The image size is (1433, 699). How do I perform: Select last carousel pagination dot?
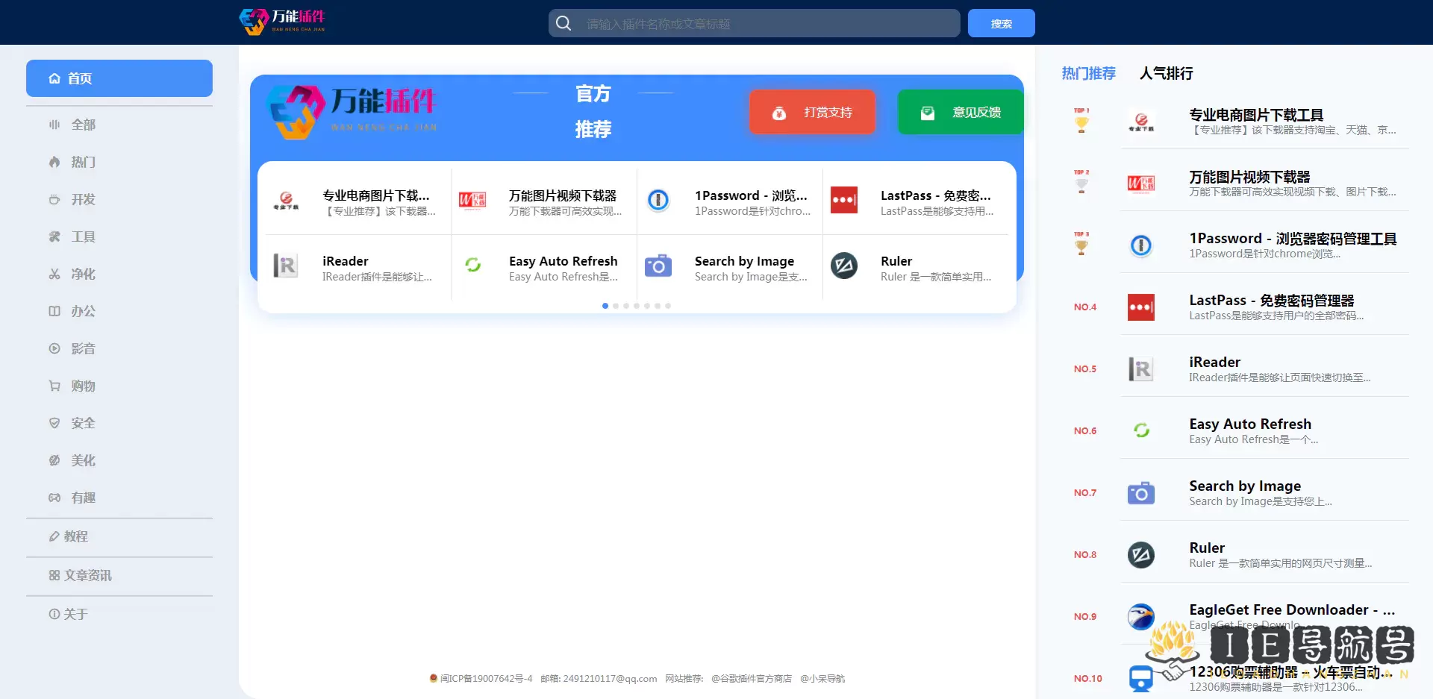point(668,306)
